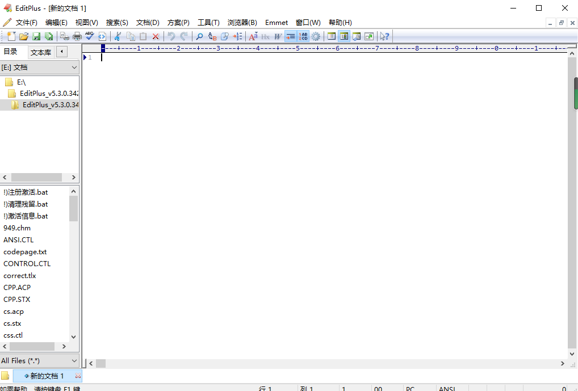Print the document with the printer icon
This screenshot has height=391, width=578.
tap(78, 36)
